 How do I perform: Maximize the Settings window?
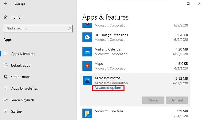point(188,4)
